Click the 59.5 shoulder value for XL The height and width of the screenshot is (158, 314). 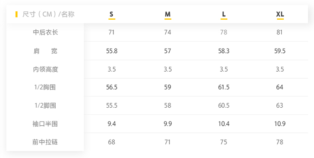[x=280, y=51]
